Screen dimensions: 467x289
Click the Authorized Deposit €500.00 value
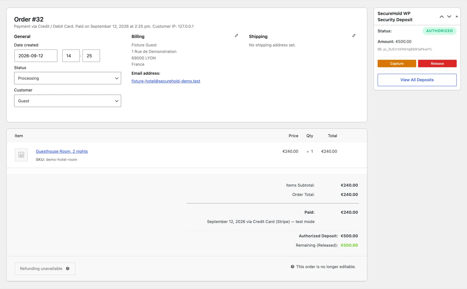[x=349, y=236]
